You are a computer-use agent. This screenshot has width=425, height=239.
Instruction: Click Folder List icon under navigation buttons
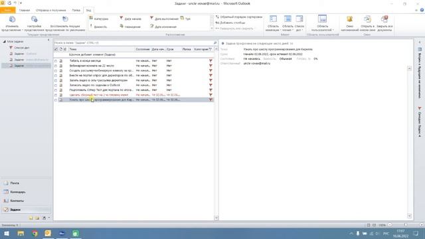point(37,218)
